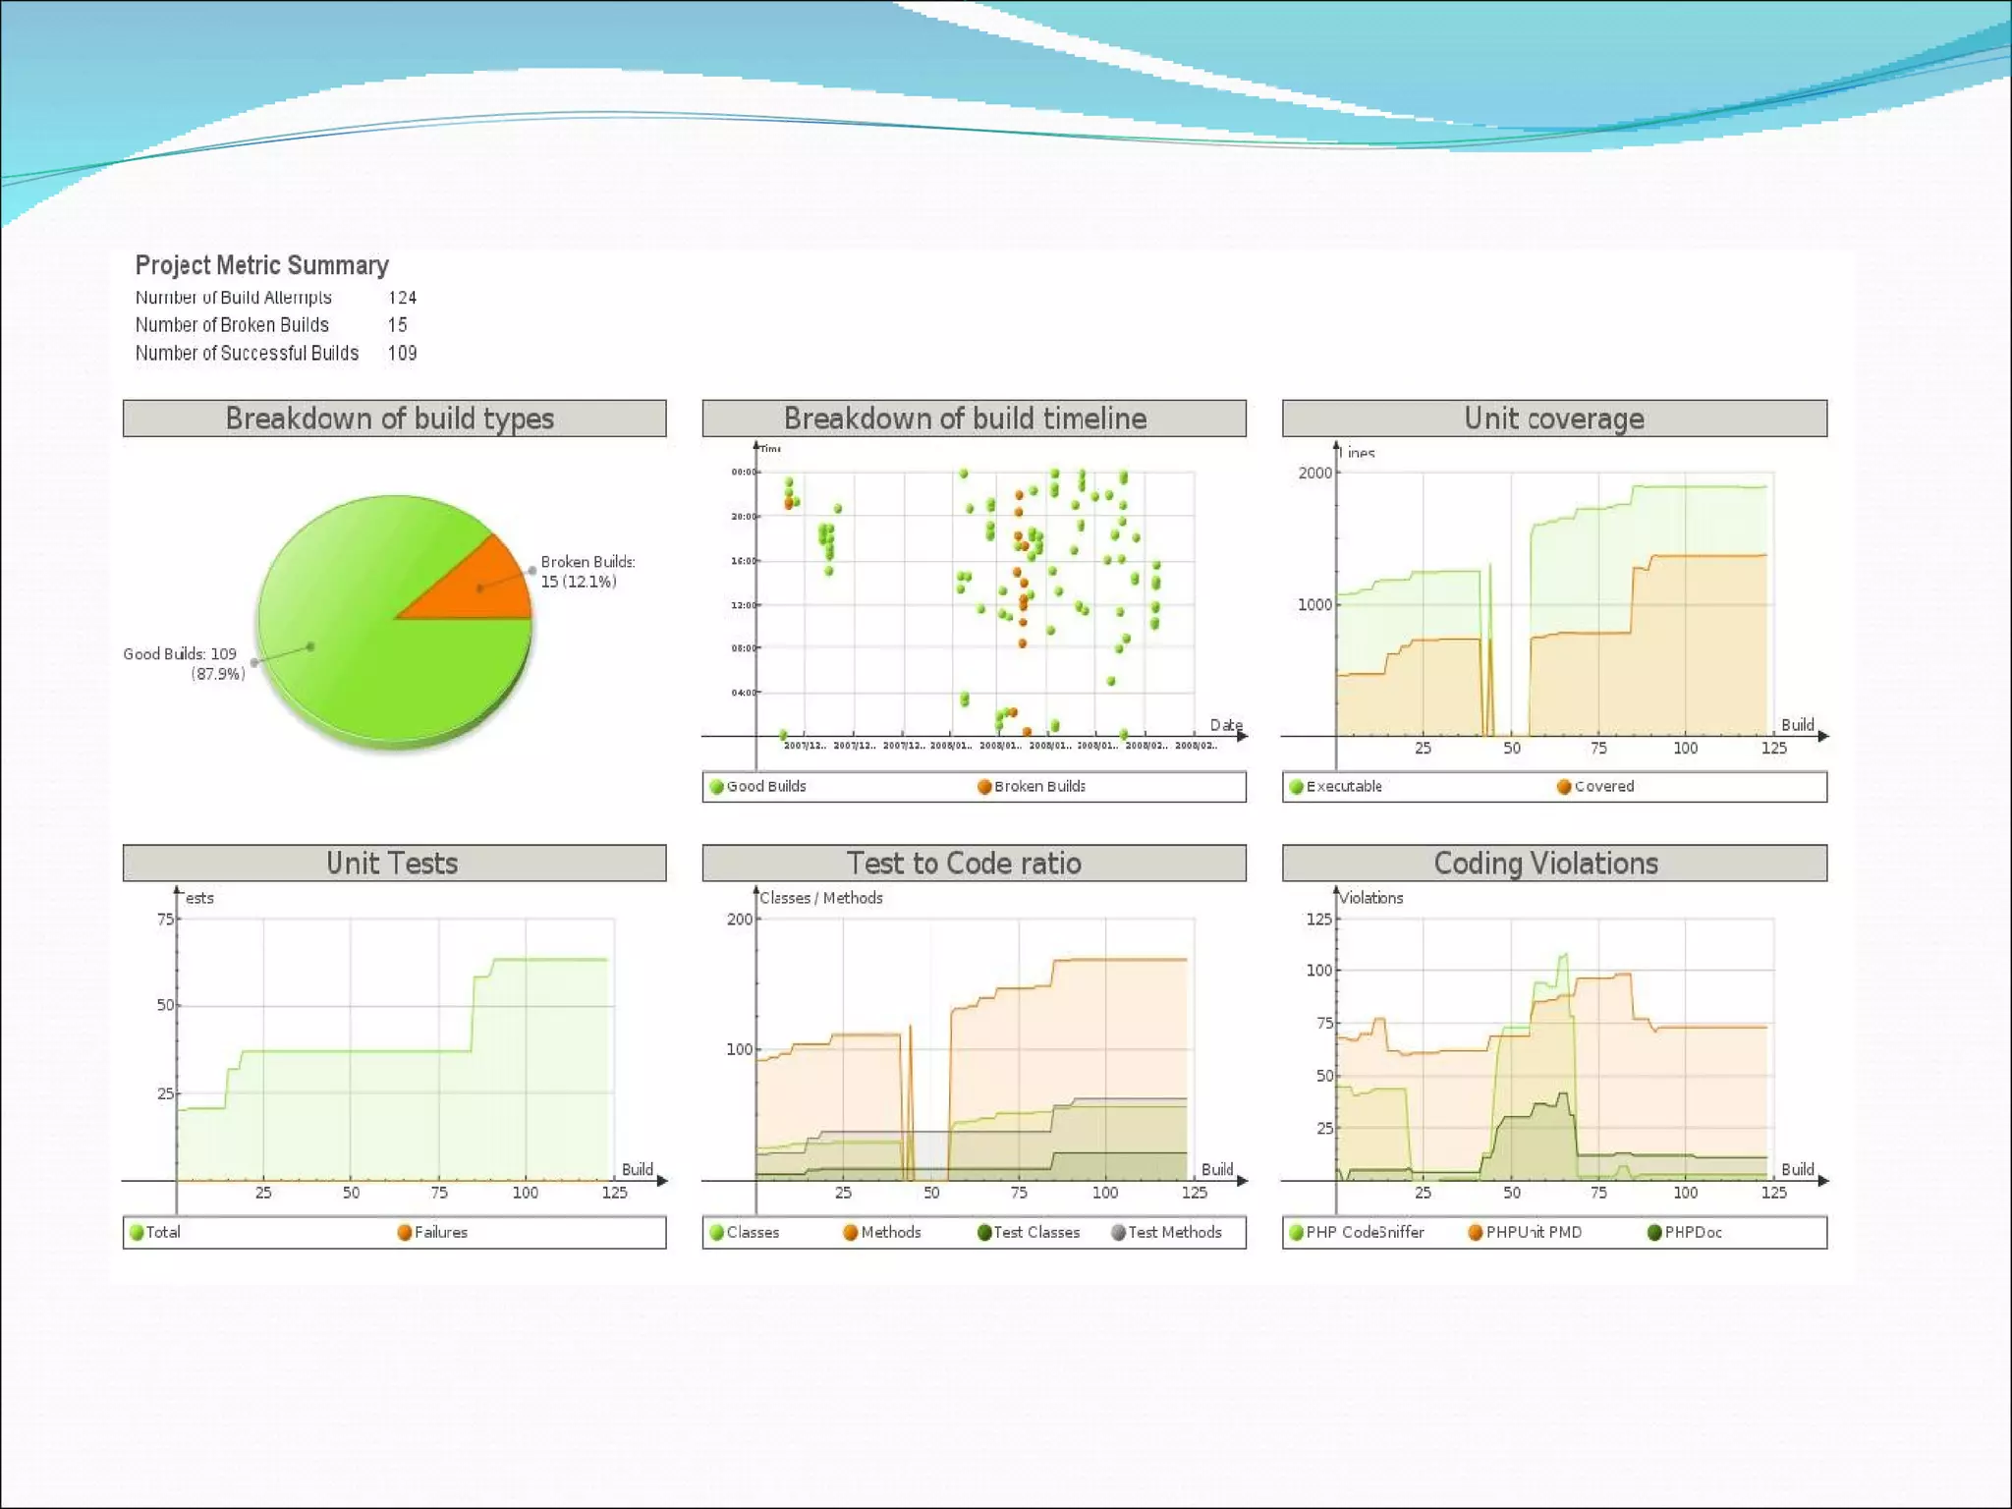This screenshot has height=1509, width=2012.
Task: Click the green Good Builds legend marker
Action: (x=716, y=787)
